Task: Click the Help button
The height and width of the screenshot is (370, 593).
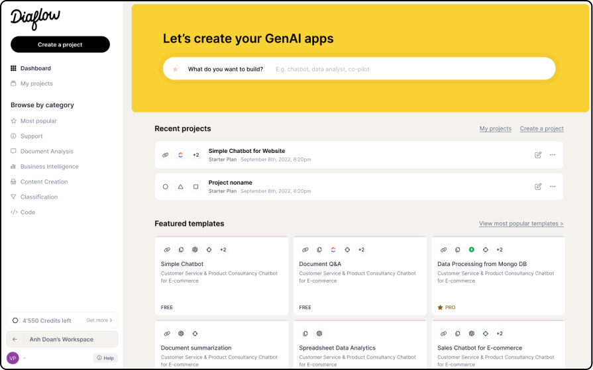Action: point(105,358)
